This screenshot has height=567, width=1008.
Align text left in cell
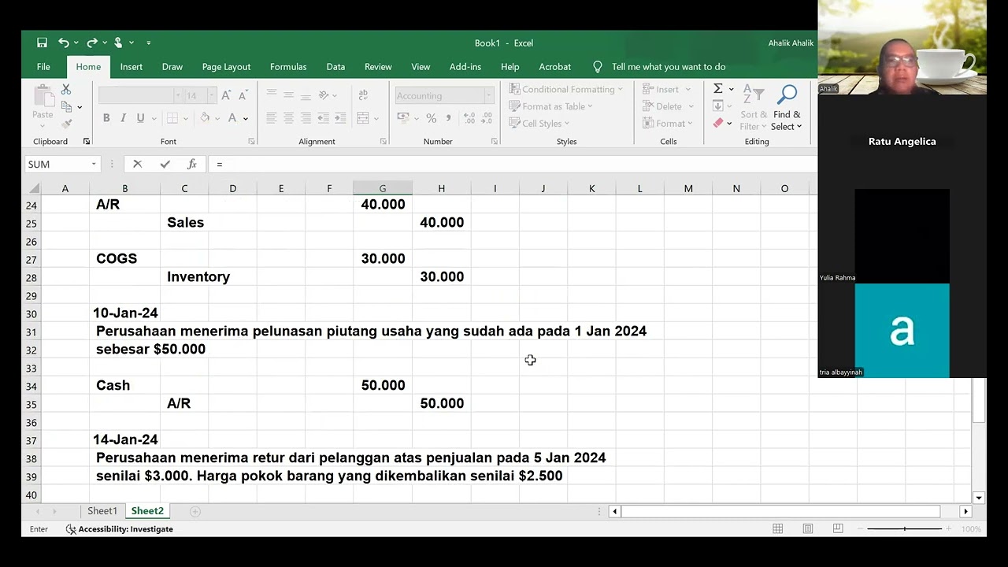[x=271, y=118]
